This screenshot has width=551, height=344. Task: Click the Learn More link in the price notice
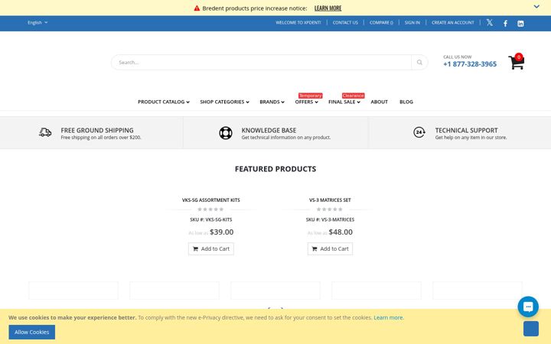(x=328, y=8)
